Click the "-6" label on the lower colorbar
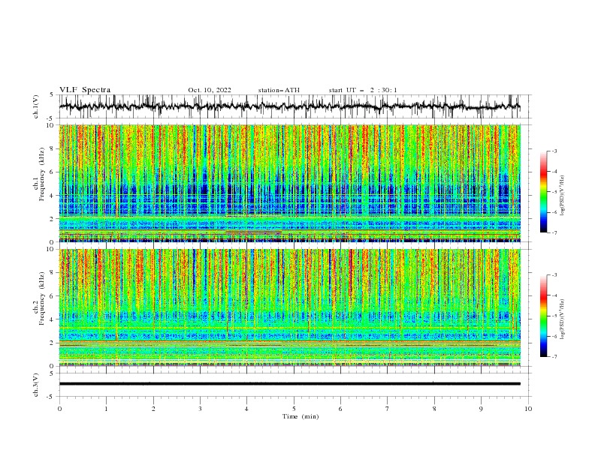 554,336
